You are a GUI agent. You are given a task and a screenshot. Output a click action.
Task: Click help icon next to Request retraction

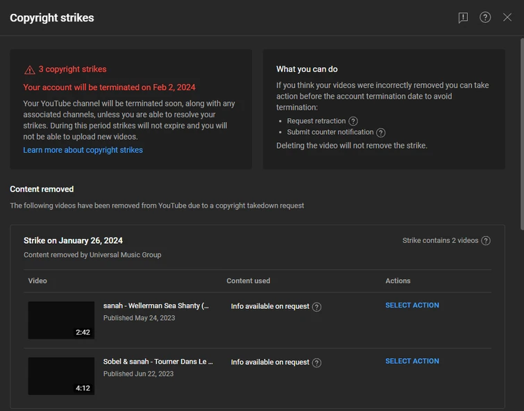pos(353,121)
